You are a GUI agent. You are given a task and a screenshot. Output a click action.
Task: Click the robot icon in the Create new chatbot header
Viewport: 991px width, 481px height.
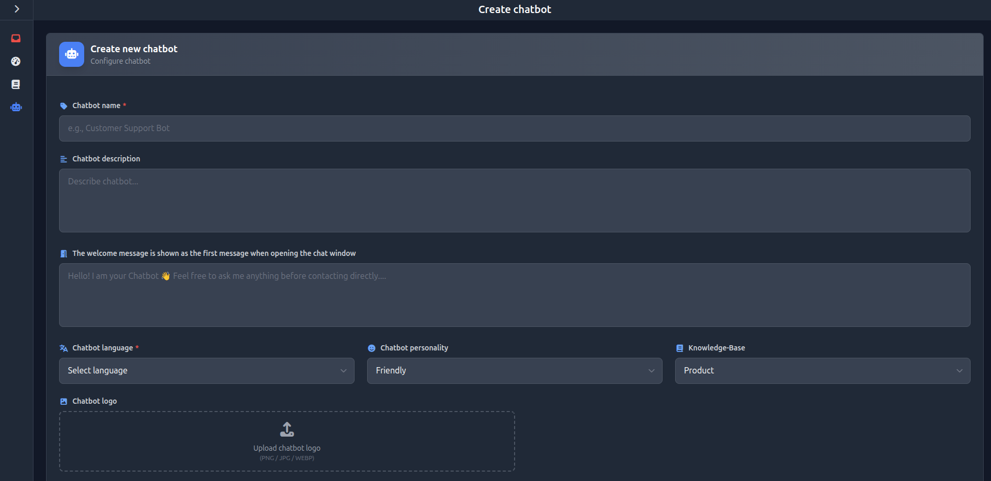pos(71,54)
